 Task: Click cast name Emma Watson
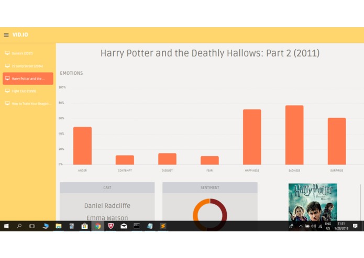click(x=107, y=218)
